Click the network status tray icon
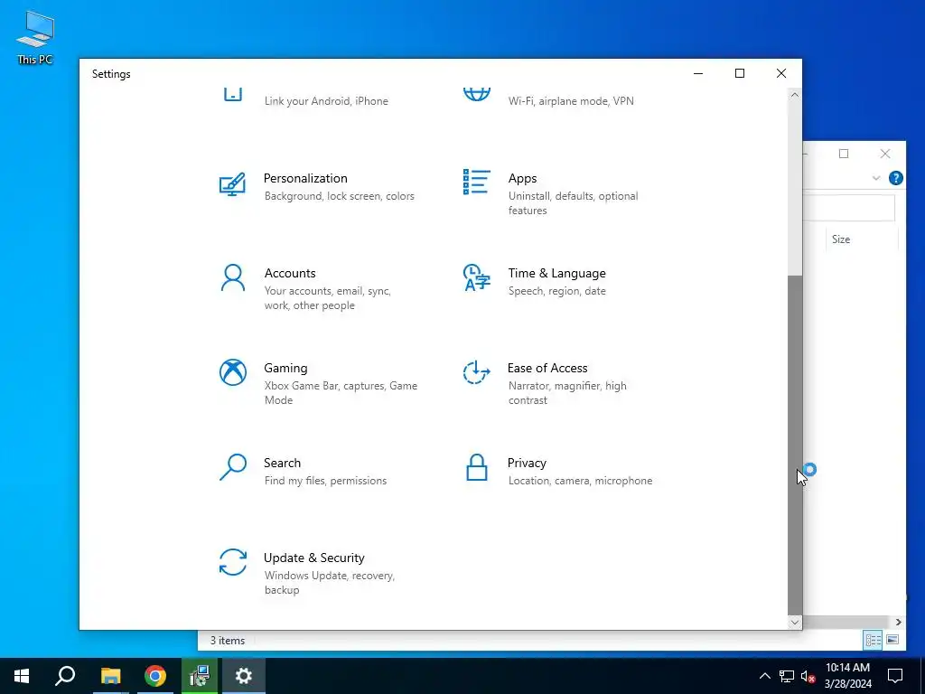The image size is (925, 694). [787, 676]
